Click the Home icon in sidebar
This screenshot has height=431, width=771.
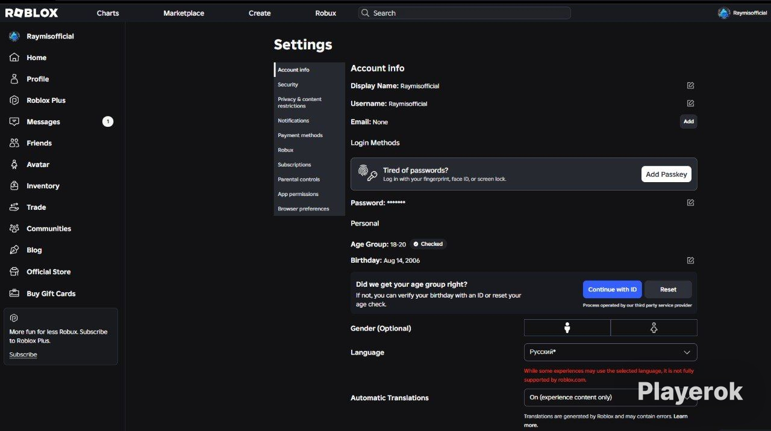click(14, 58)
